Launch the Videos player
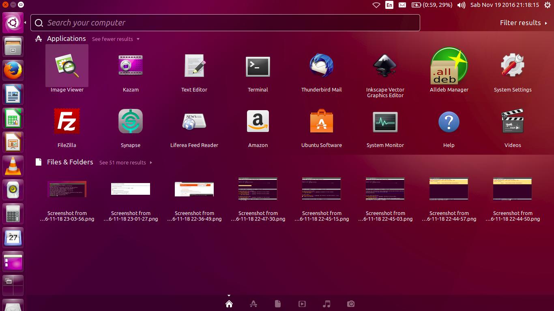This screenshot has width=554, height=311. coord(513,121)
